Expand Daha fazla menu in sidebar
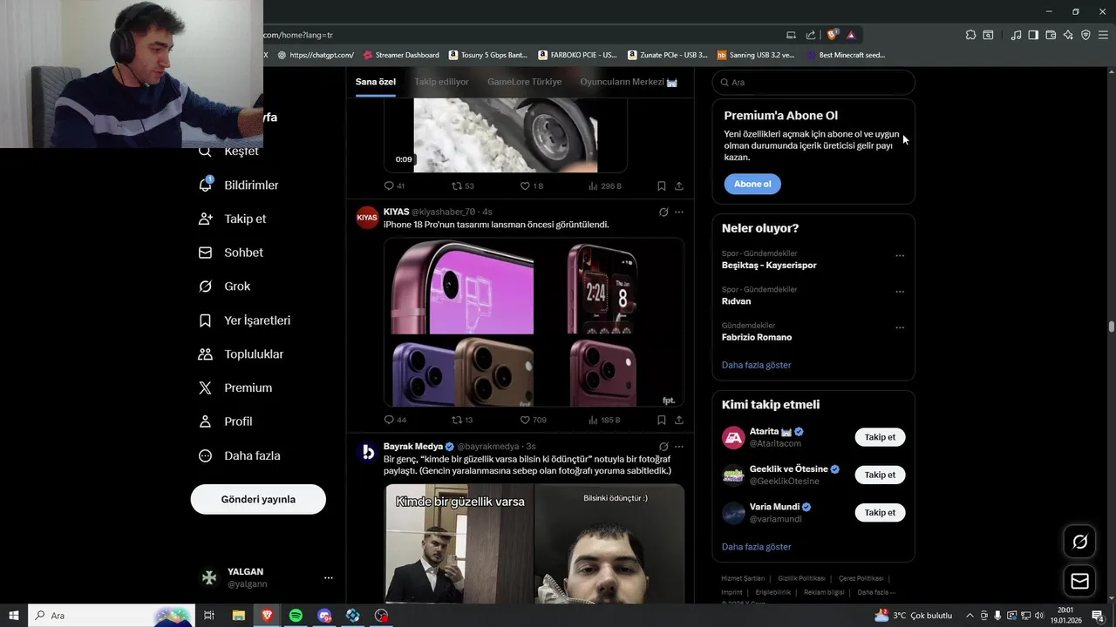Screen dimensions: 1116x627 (x=239, y=455)
